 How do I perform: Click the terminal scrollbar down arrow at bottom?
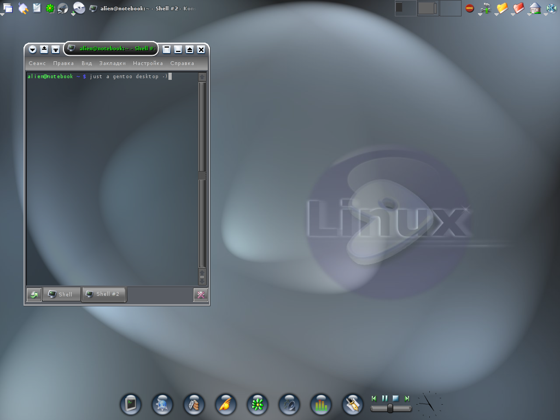click(202, 281)
